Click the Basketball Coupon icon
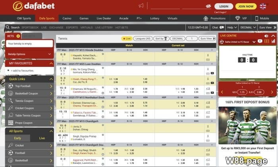Viewport: 278px width, 167px height. point(10,93)
